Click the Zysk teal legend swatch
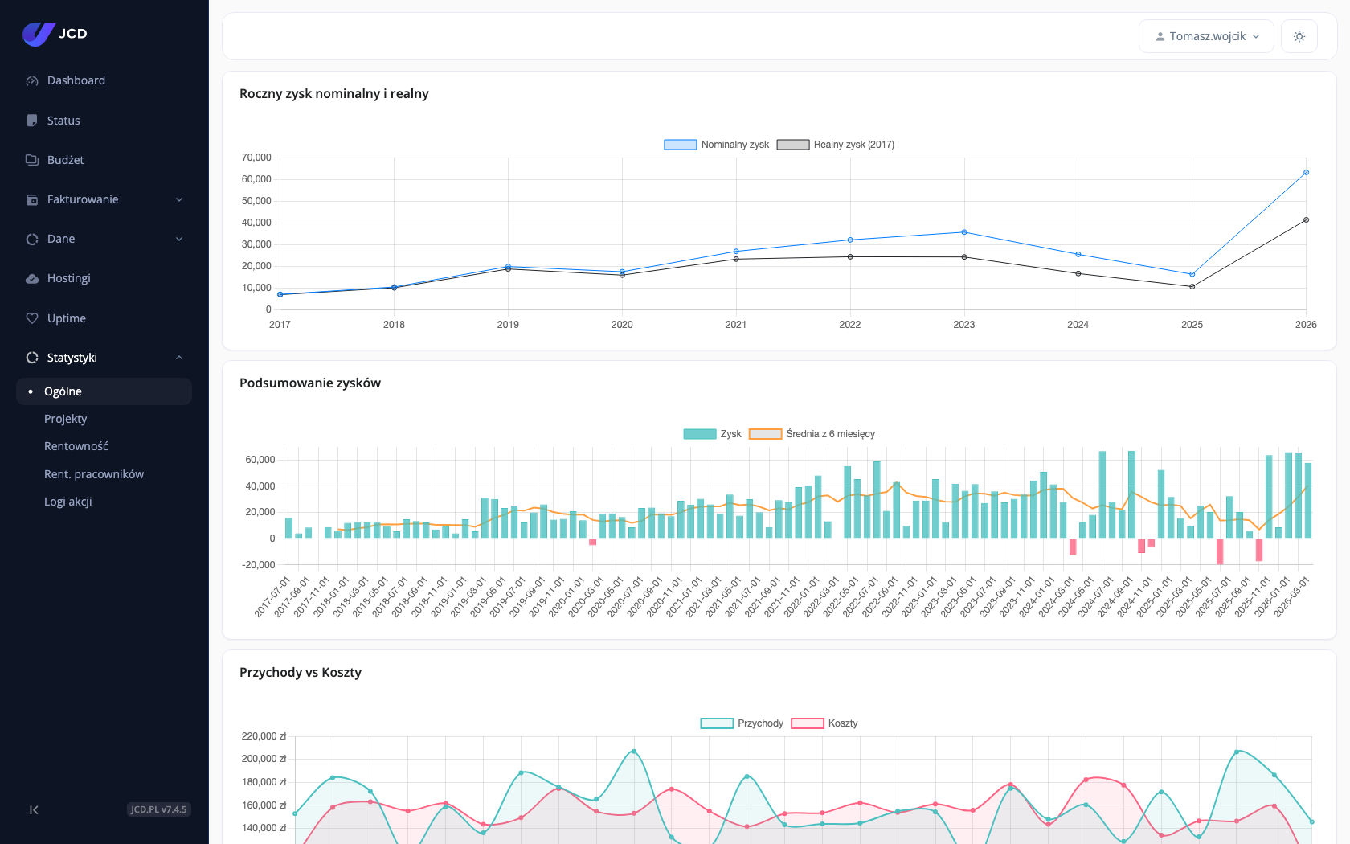 point(699,434)
